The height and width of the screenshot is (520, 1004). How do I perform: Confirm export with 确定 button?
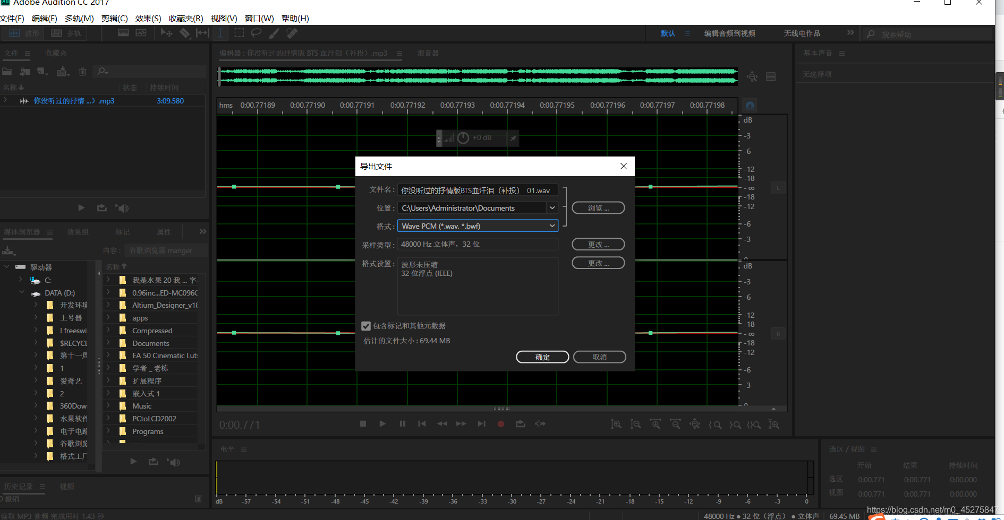[542, 357]
